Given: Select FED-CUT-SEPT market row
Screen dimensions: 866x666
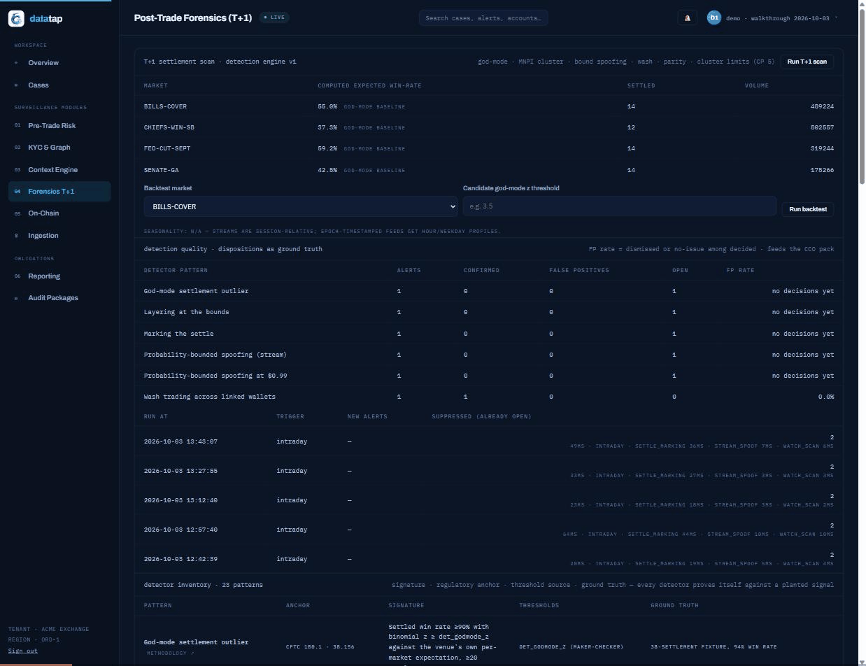Looking at the screenshot, I should (489, 148).
